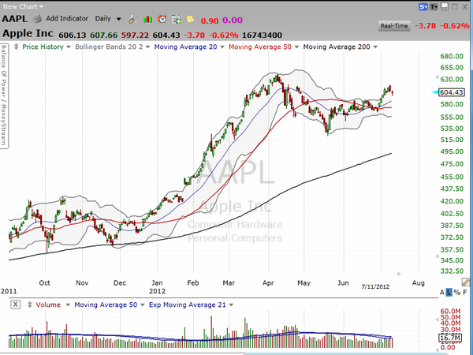
Task: Click the Price History legend label
Action: [43, 47]
